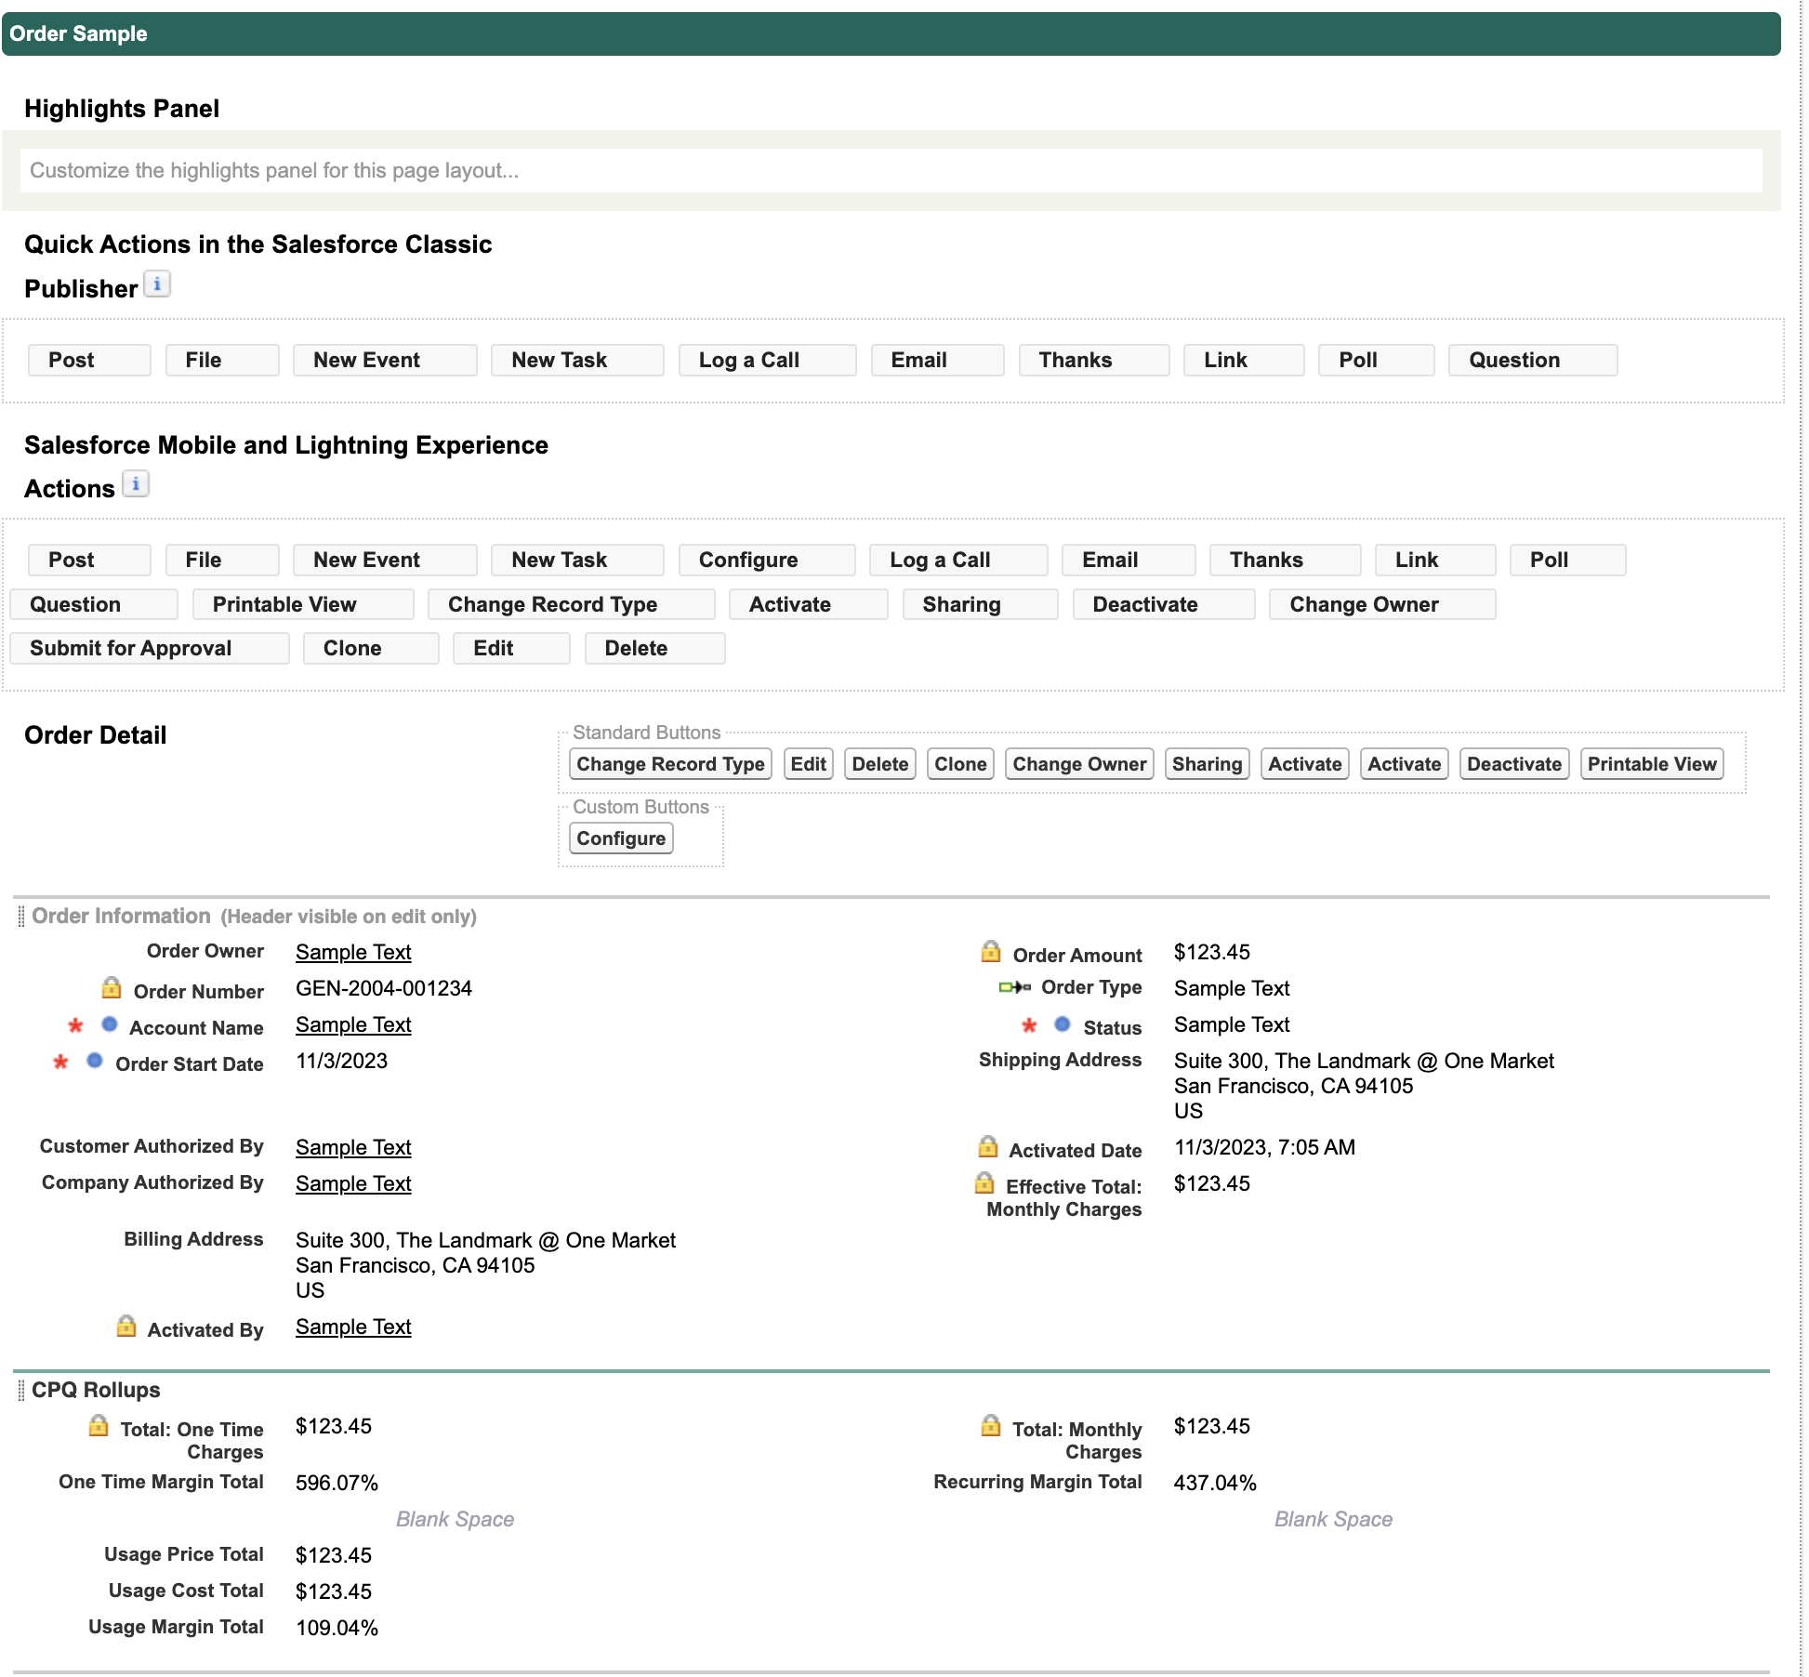This screenshot has height=1677, width=1809.
Task: Select Change Owner in Lightning Experience actions
Action: (x=1382, y=605)
